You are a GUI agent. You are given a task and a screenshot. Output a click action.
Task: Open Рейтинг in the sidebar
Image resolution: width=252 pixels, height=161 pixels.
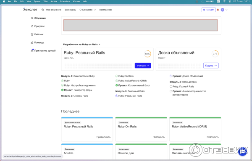pos(37,34)
